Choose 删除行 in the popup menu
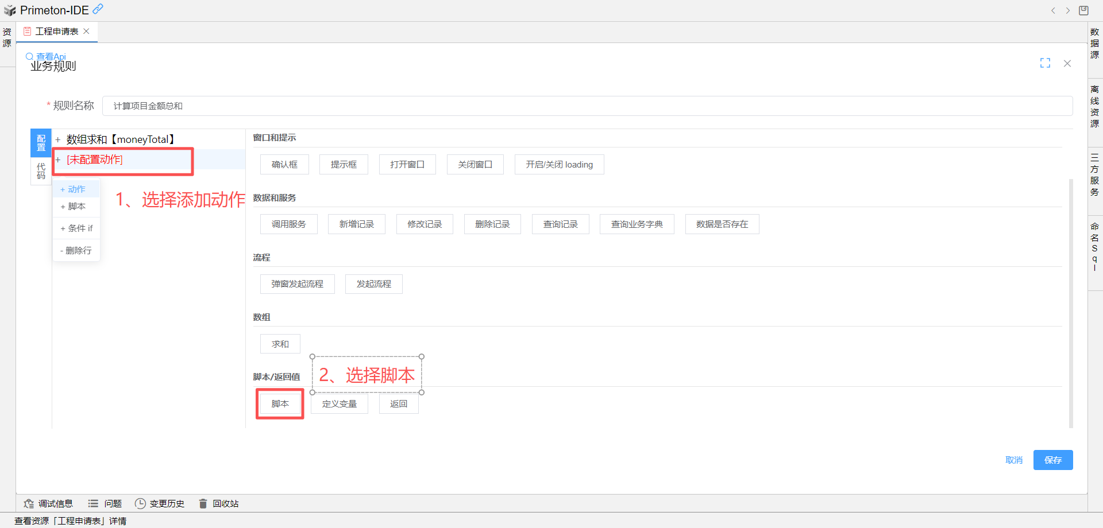Image resolution: width=1103 pixels, height=528 pixels. click(76, 251)
